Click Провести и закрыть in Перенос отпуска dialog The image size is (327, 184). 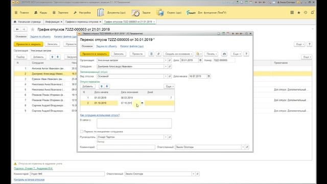(95, 54)
